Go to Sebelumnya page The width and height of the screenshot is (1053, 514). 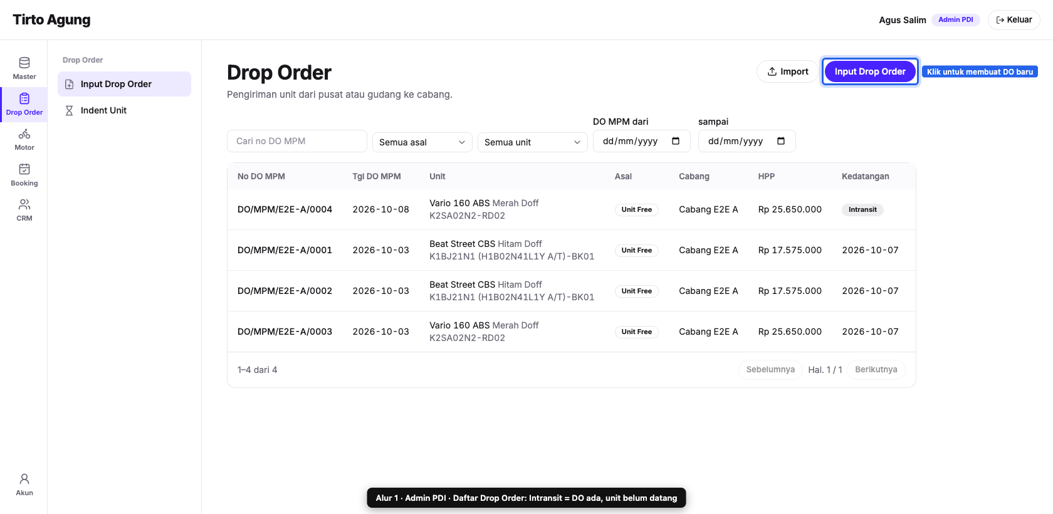tap(770, 370)
